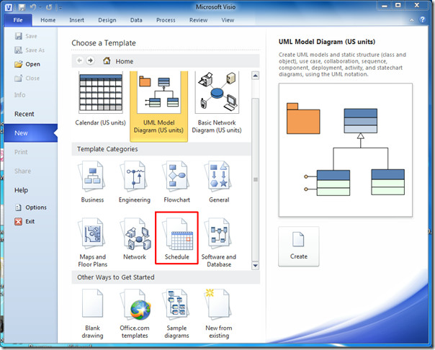Open the Schedule template category
The image size is (435, 350).
[x=176, y=238]
